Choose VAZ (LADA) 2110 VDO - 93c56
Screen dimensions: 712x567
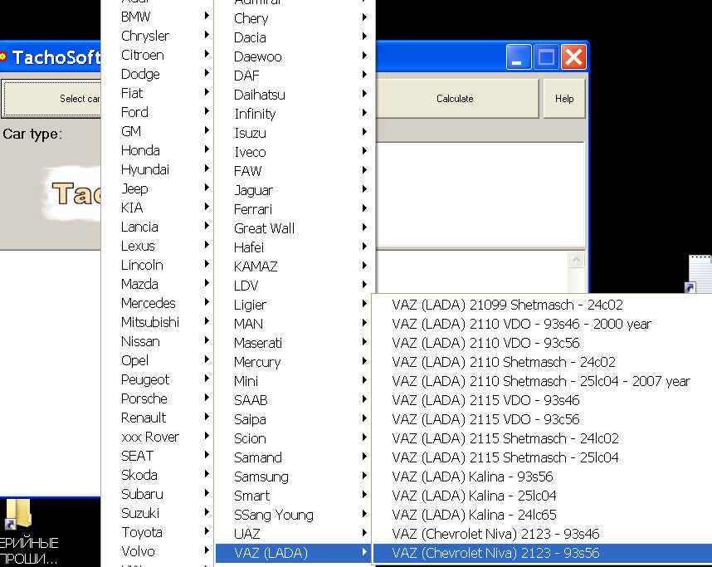click(543, 343)
